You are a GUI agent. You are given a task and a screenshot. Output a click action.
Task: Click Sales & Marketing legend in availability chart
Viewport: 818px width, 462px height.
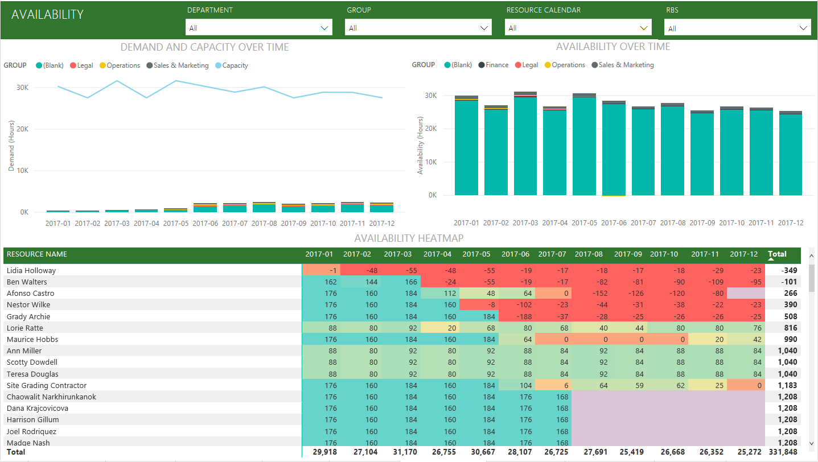[x=626, y=65]
